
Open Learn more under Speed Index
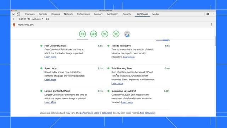coord(50,80)
